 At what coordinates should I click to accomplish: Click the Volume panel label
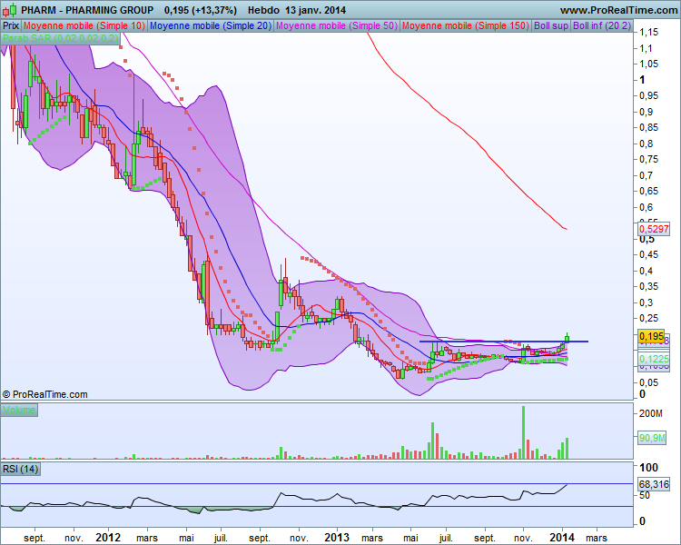pyautogui.click(x=19, y=410)
